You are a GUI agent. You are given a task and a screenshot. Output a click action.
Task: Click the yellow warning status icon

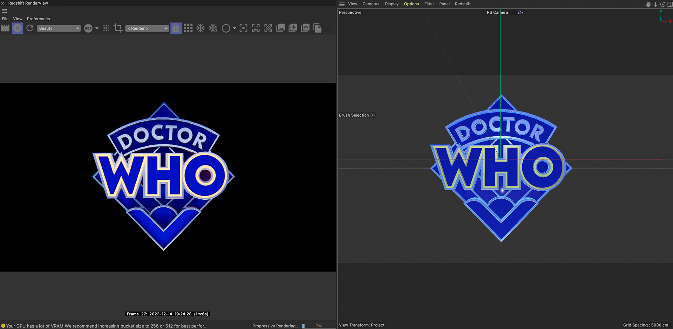point(3,326)
